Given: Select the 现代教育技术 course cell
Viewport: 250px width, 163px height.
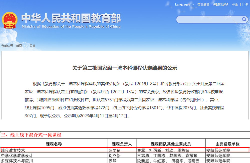Looking at the screenshot, I should click(x=54, y=150).
